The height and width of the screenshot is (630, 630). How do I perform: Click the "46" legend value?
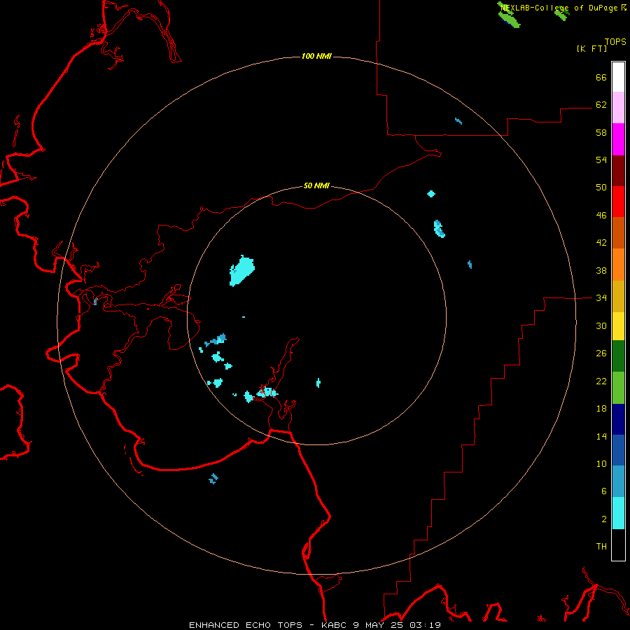click(x=601, y=216)
